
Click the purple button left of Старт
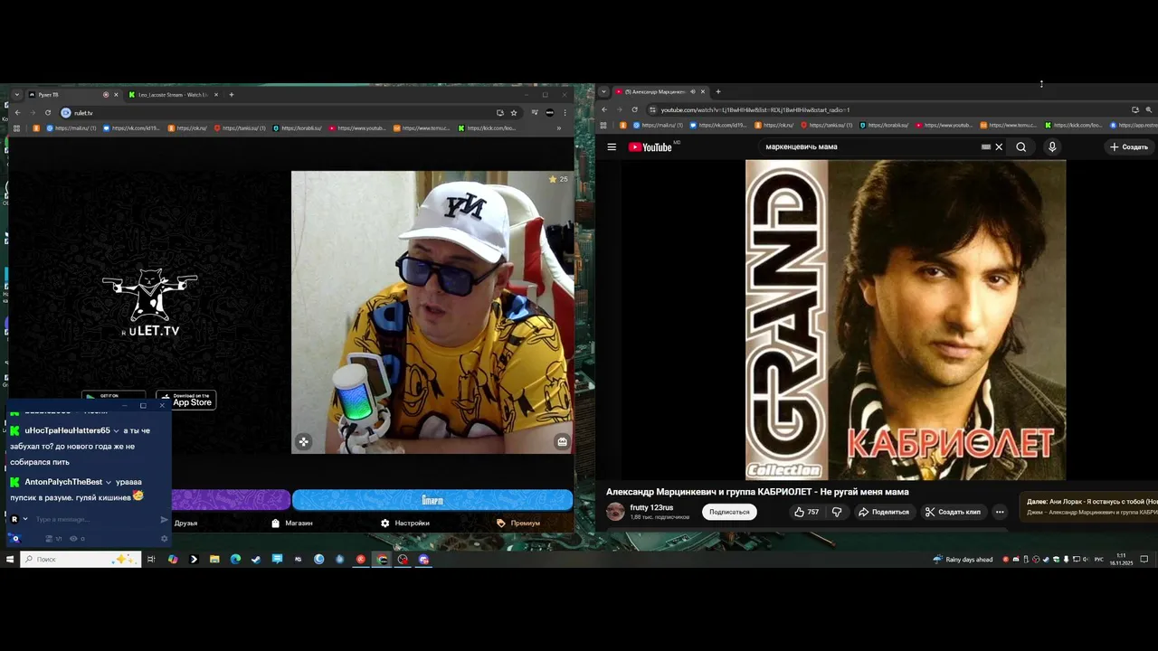point(231,500)
